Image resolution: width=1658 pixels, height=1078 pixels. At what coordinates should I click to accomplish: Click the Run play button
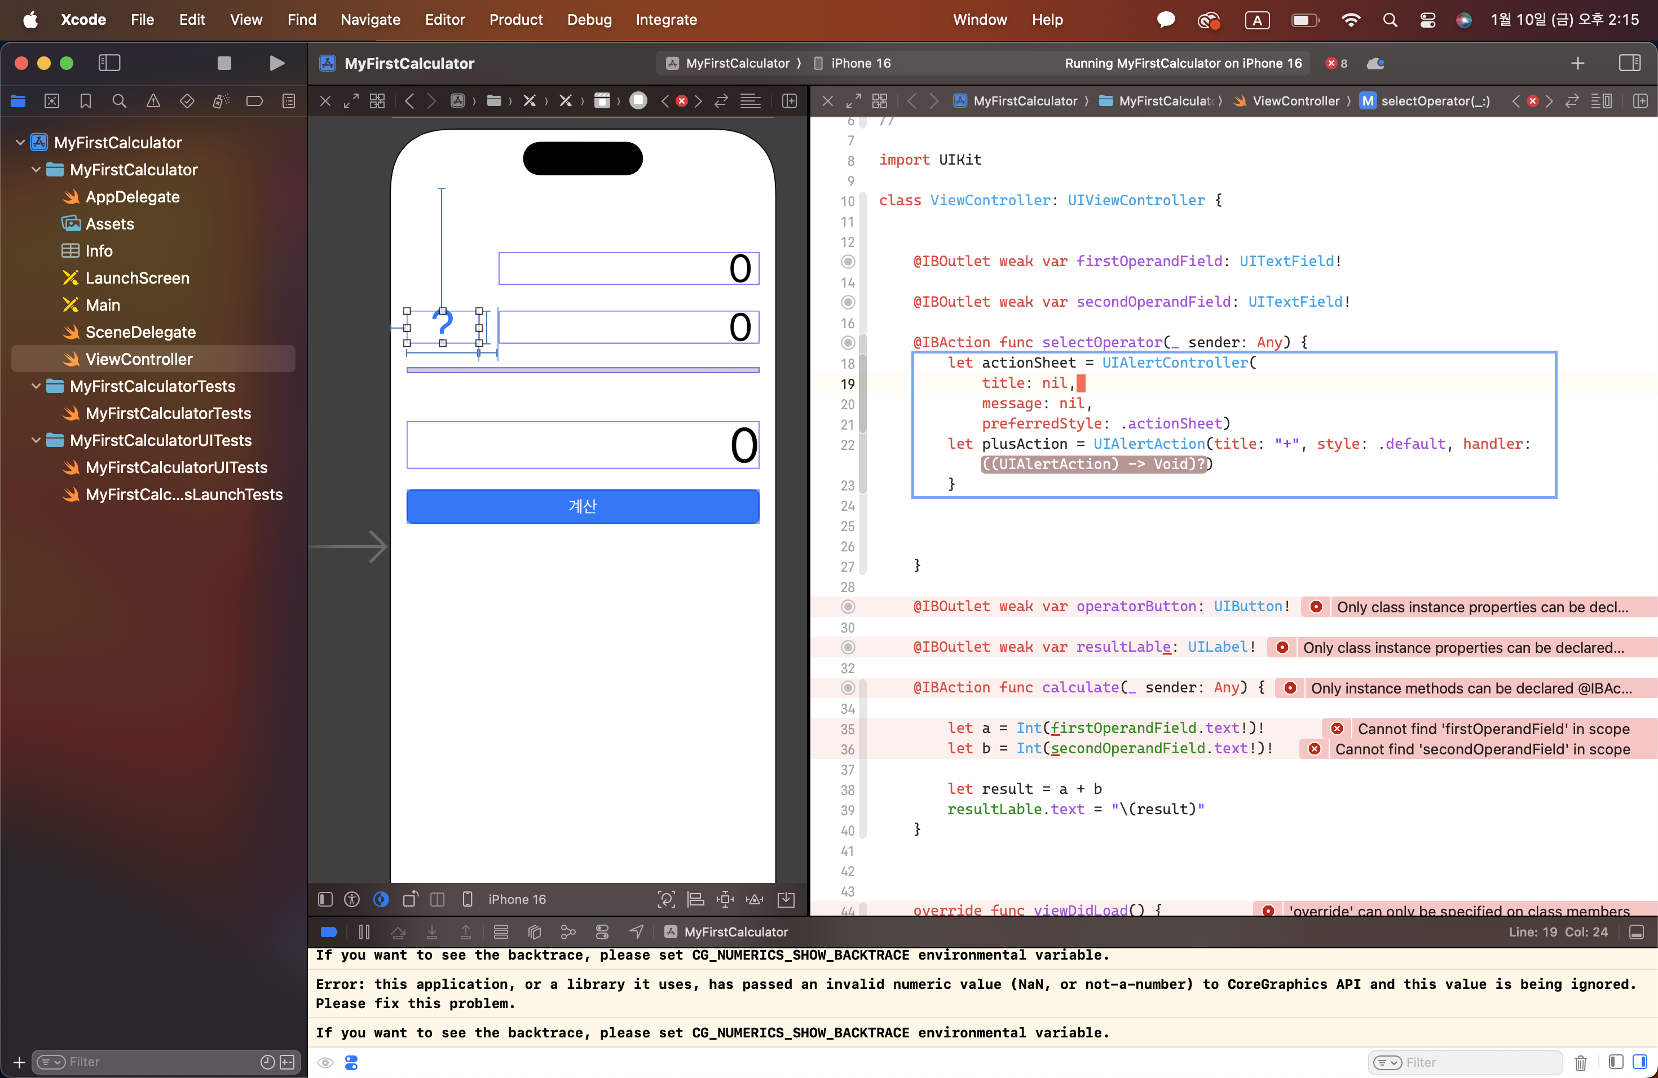276,63
